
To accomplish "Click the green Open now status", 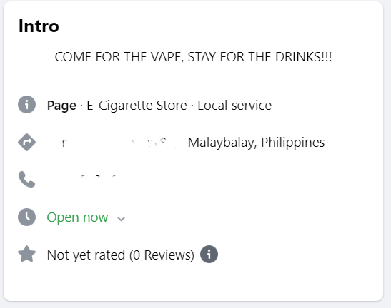I will tap(77, 217).
